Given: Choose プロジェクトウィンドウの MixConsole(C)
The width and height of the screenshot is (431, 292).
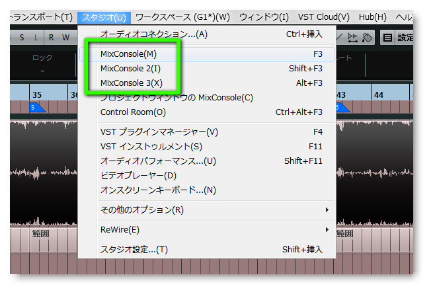Looking at the screenshot, I should [207, 98].
